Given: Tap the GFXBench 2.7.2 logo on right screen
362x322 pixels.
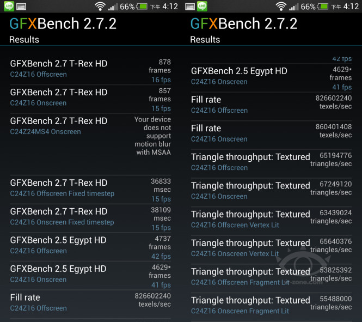Looking at the screenshot, I should 244,23.
